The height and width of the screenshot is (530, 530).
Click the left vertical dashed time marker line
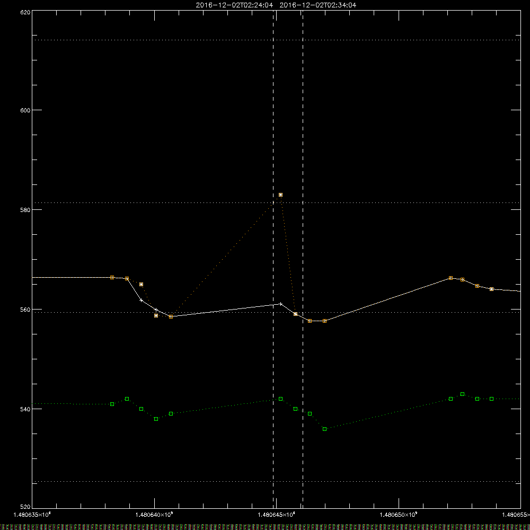pyautogui.click(x=273, y=259)
